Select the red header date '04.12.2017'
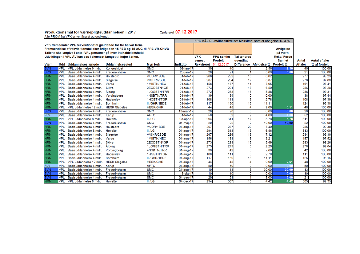 221,64
